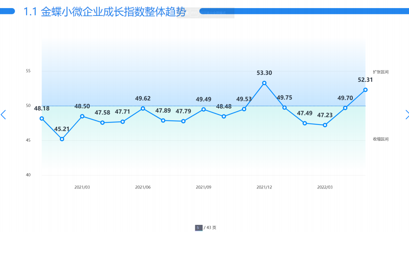The image size is (409, 253).
Task: Select the 48.50 data point marker
Action: pyautogui.click(x=82, y=116)
